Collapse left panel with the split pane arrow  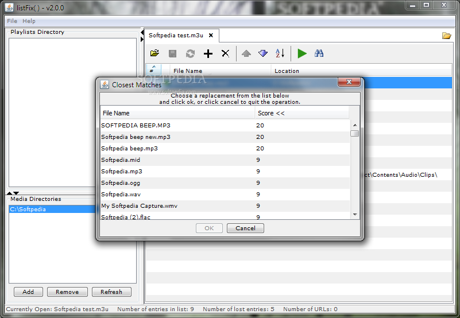pyautogui.click(x=142, y=32)
